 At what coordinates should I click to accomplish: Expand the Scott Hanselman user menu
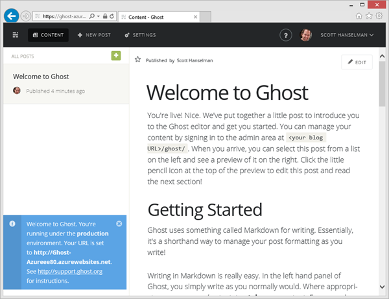[x=347, y=35]
